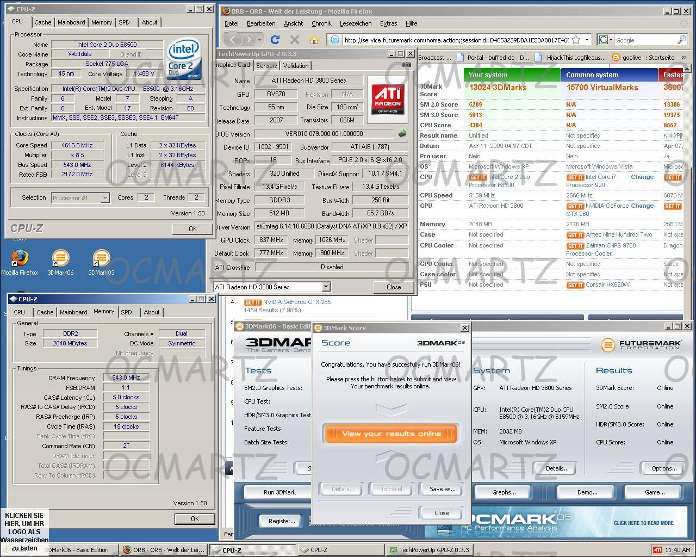
Task: Go to the Firefox home page icon
Action: click(314, 40)
